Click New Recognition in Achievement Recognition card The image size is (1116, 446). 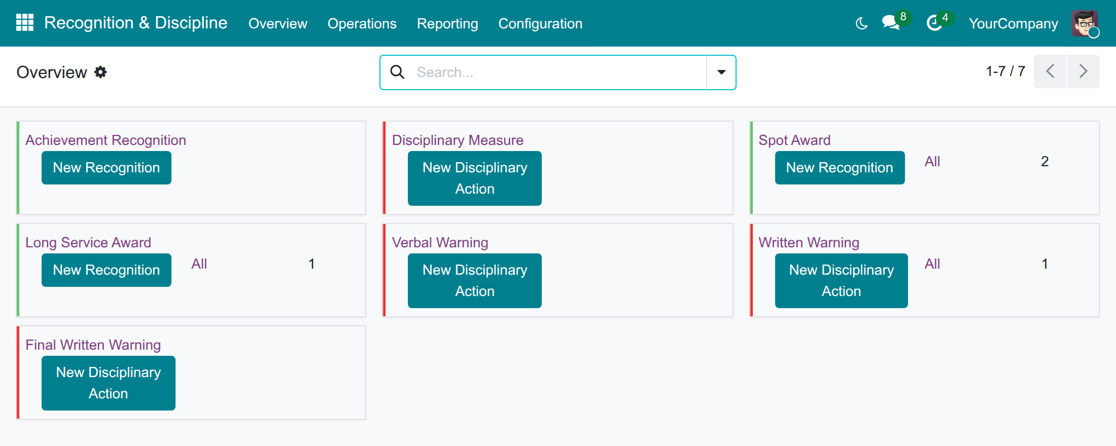[107, 168]
